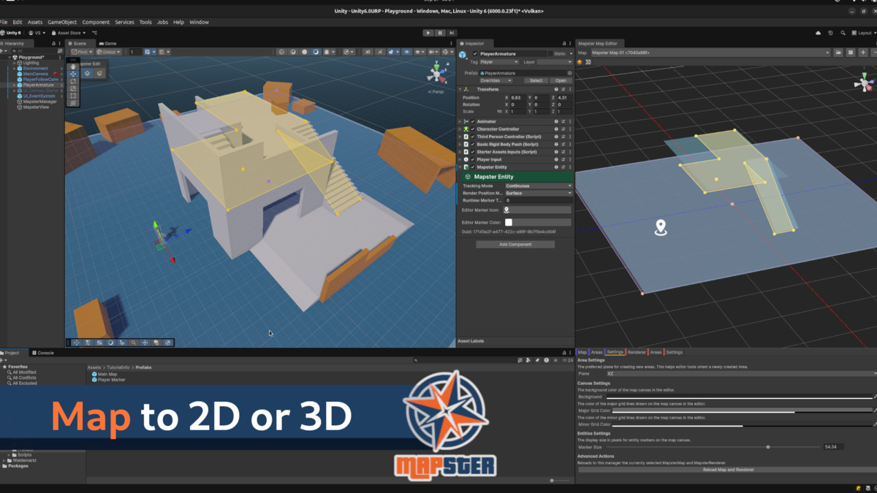Select the combined Transform tool in Scene overlay

(x=73, y=103)
